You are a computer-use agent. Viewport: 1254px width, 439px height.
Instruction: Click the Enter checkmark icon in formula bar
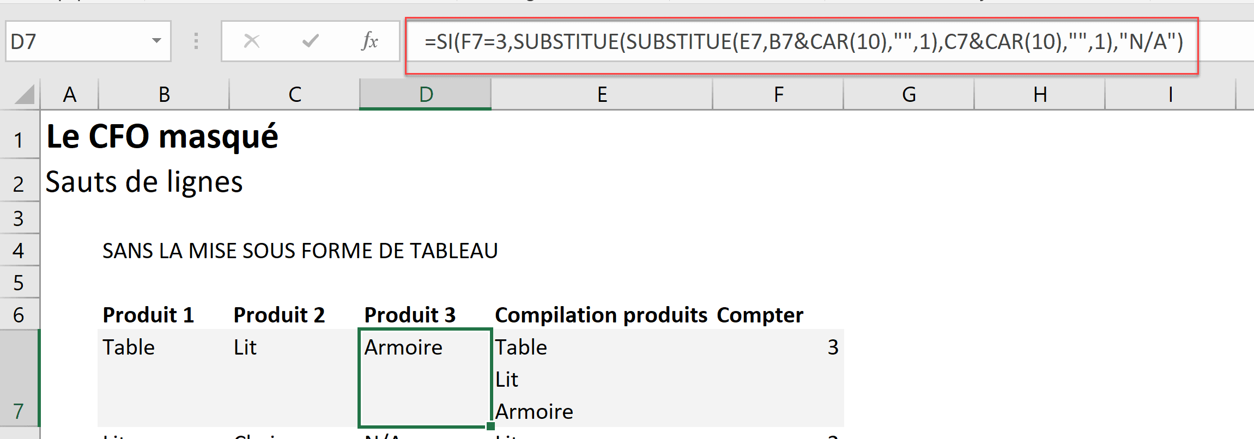(310, 41)
